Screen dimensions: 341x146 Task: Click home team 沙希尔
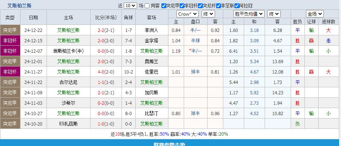pyautogui.click(x=69, y=103)
